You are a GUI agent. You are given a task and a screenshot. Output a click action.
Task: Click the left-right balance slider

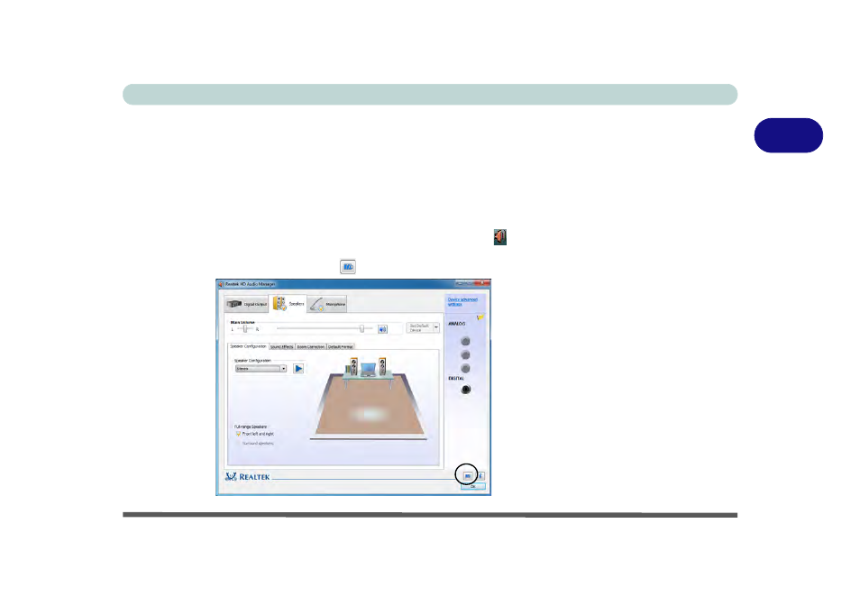[245, 328]
